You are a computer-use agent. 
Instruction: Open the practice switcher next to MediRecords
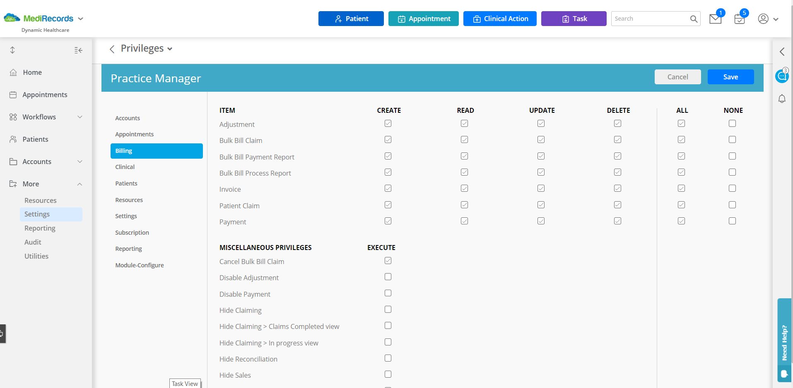[x=81, y=19]
